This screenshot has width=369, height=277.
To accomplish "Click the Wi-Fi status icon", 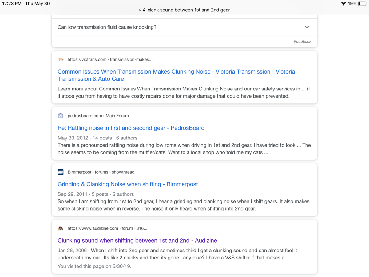I will [343, 4].
